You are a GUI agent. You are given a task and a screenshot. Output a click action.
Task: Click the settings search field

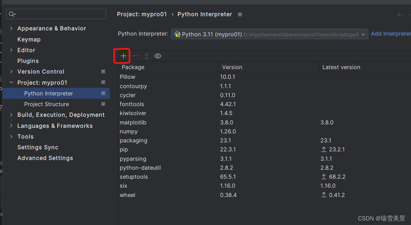(56, 14)
